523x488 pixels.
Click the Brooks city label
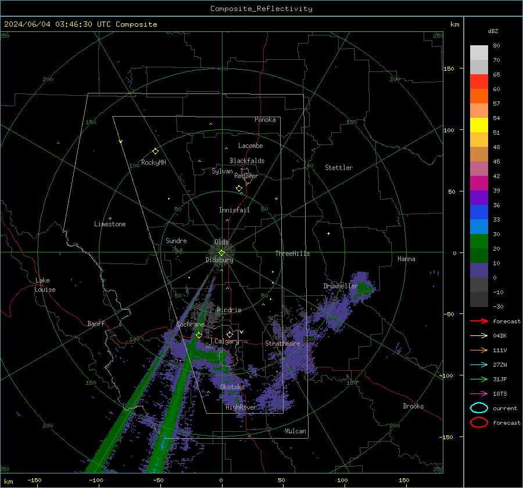(413, 406)
